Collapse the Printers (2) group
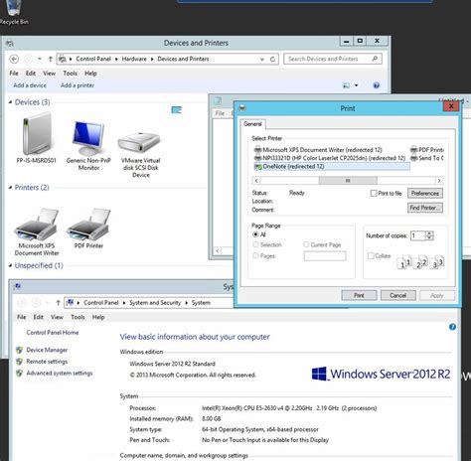This screenshot has height=461, width=471. click(10, 188)
